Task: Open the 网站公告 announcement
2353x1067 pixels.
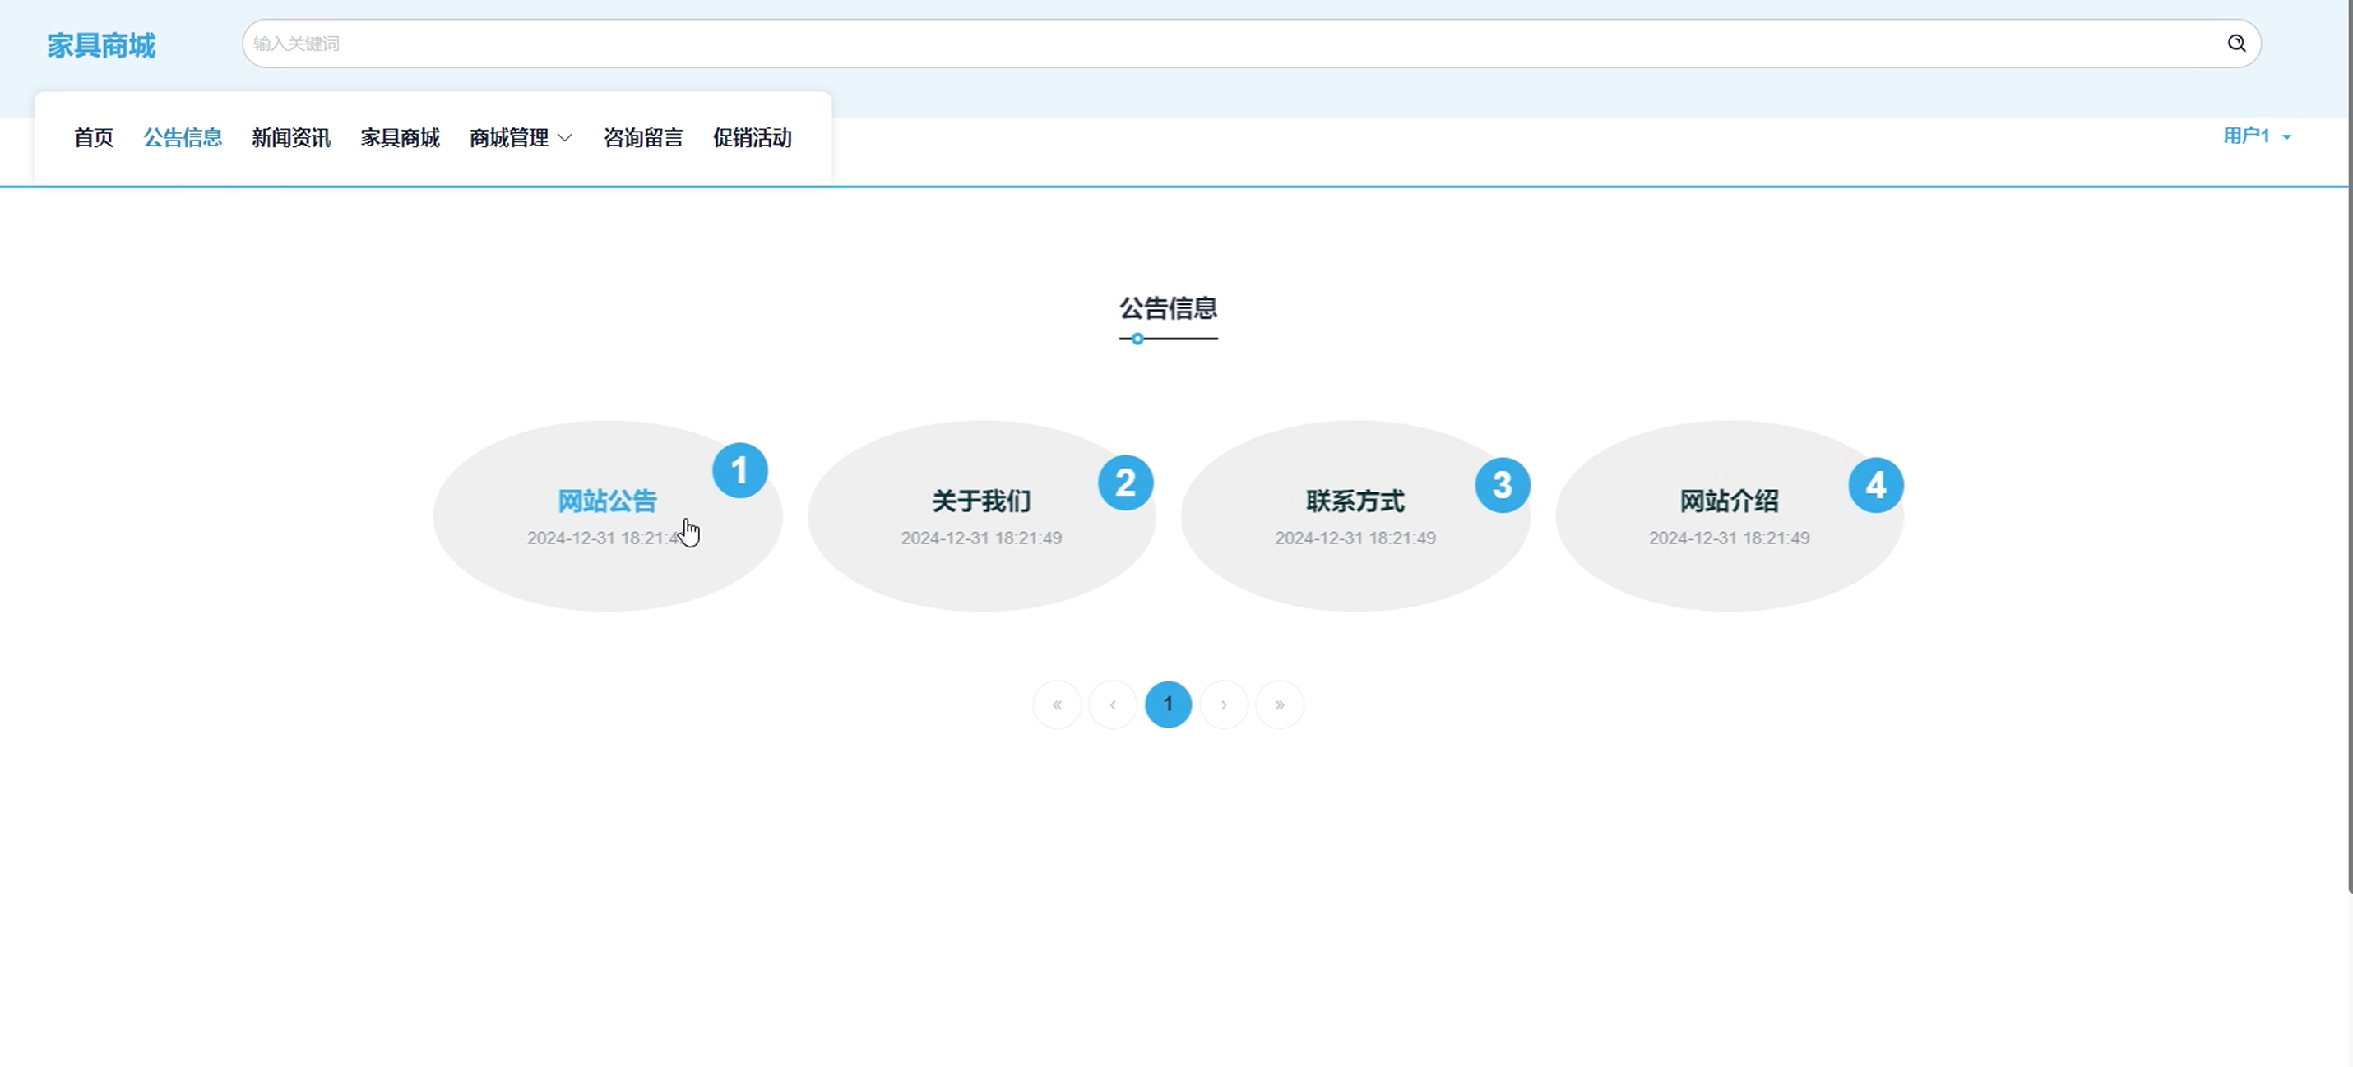Action: (606, 501)
